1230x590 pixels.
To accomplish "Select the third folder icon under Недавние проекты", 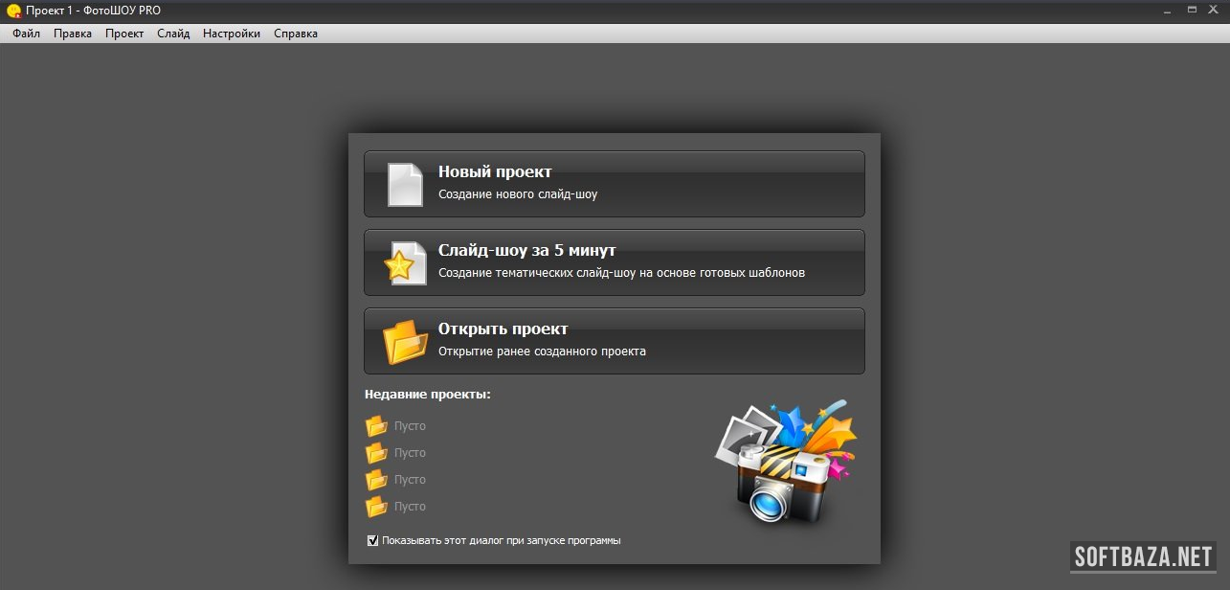I will (376, 480).
